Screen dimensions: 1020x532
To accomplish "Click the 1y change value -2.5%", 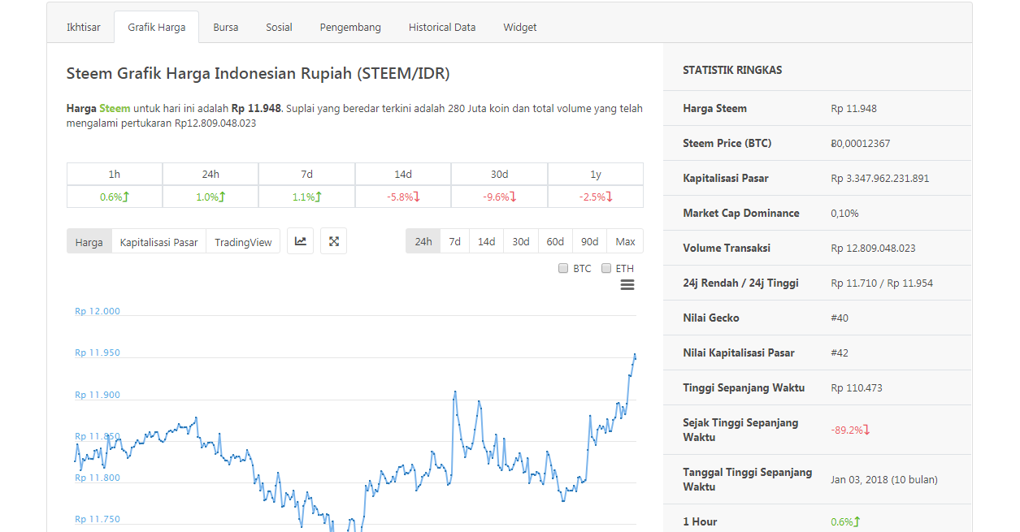I will (x=596, y=197).
